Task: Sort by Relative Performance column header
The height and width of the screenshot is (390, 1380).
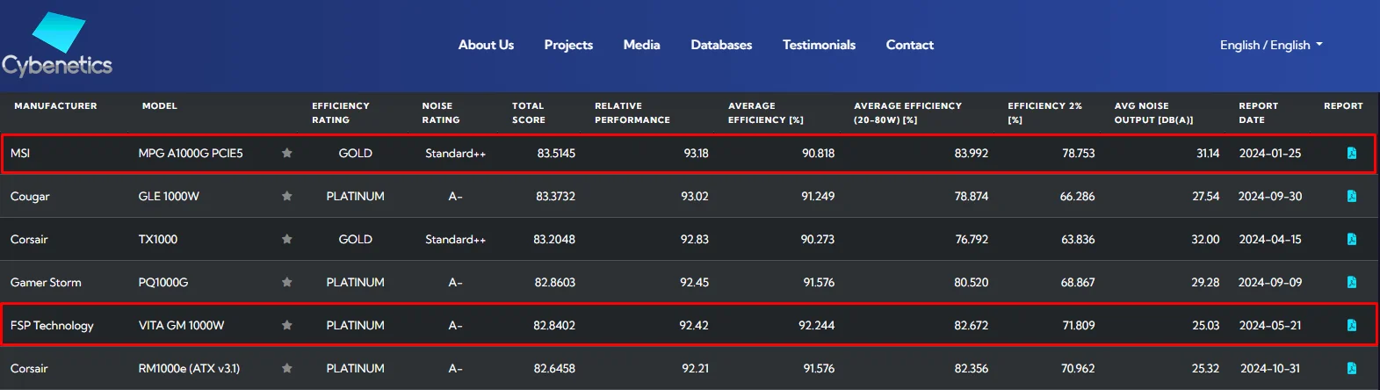Action: point(632,112)
